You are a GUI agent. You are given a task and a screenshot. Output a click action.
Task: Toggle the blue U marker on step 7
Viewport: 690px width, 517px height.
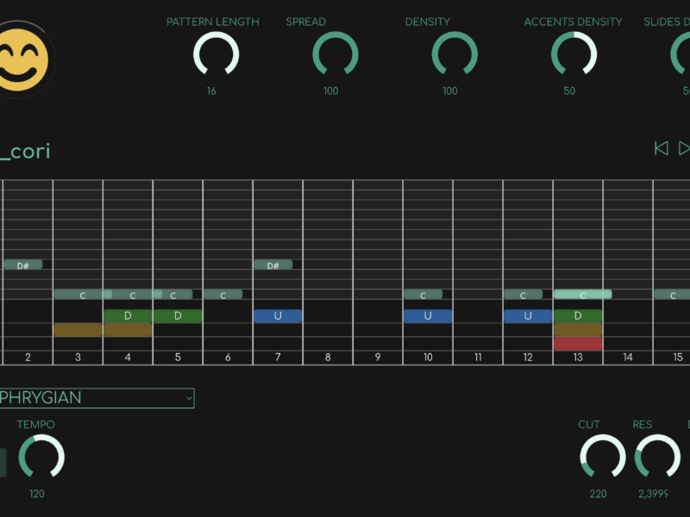coord(278,316)
